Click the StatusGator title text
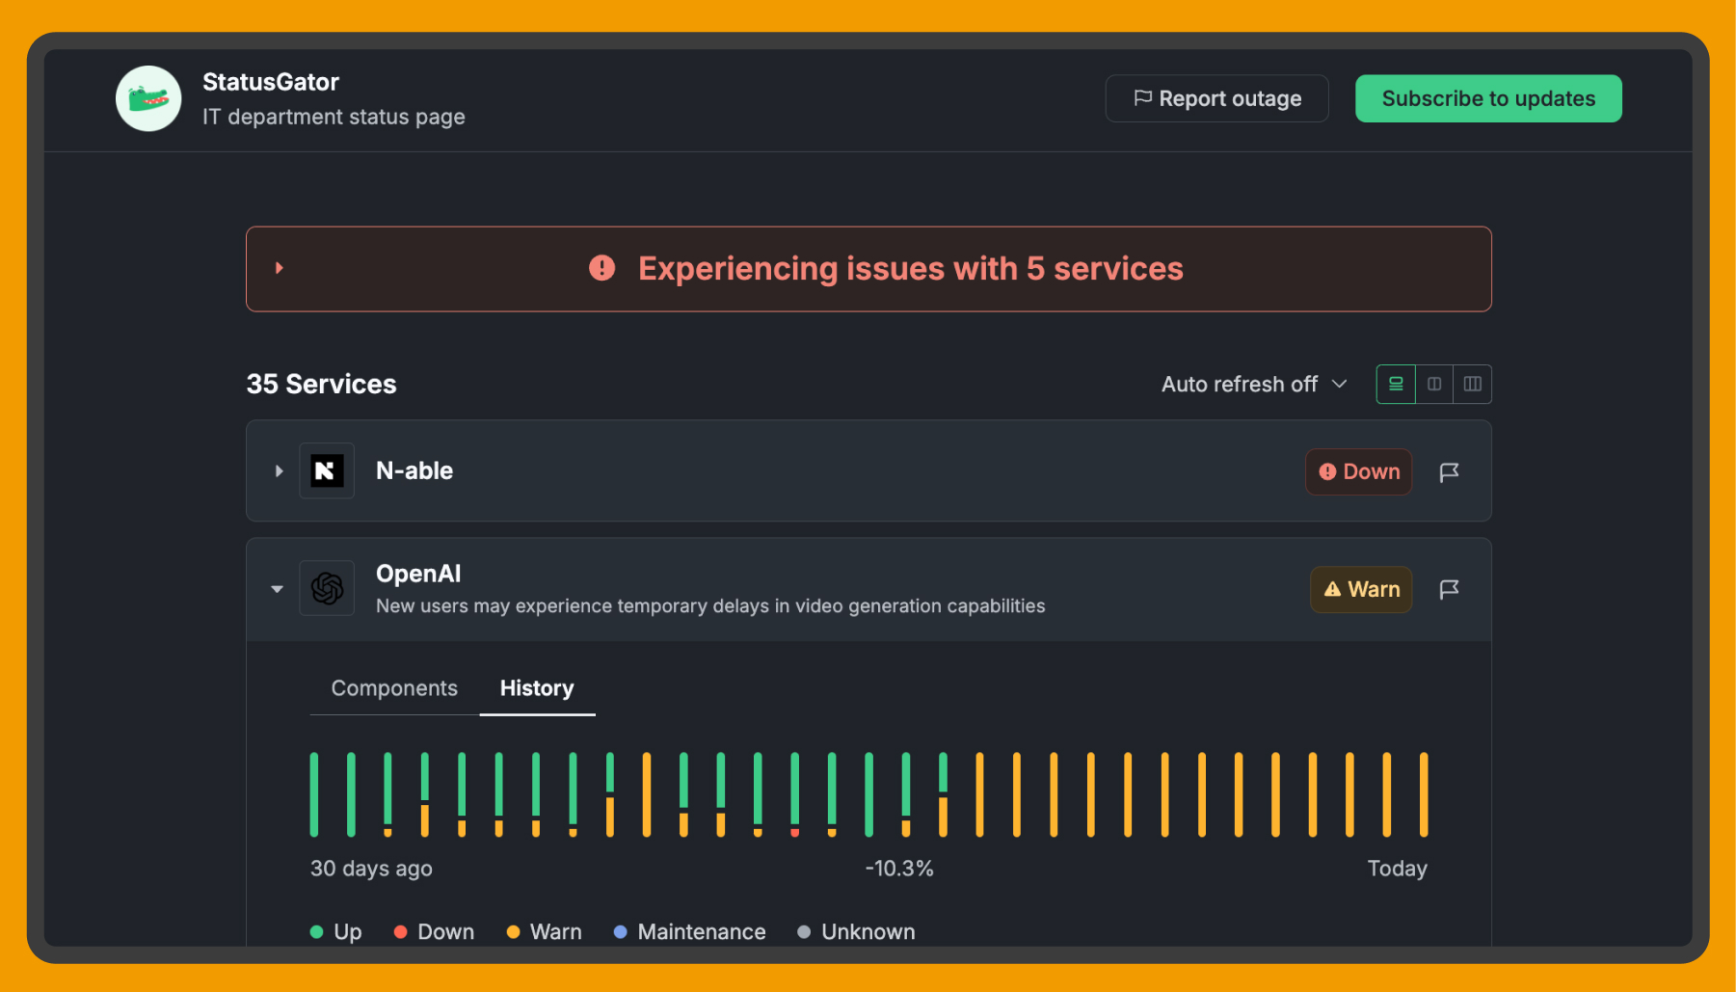This screenshot has height=992, width=1736. pyautogui.click(x=271, y=82)
